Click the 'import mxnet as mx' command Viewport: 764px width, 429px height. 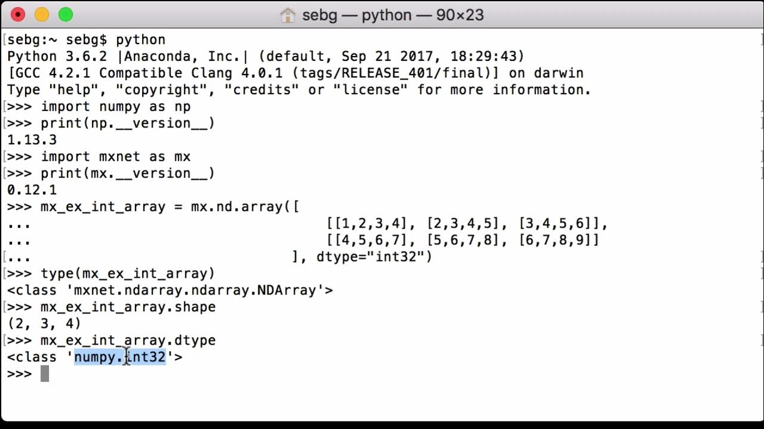115,157
